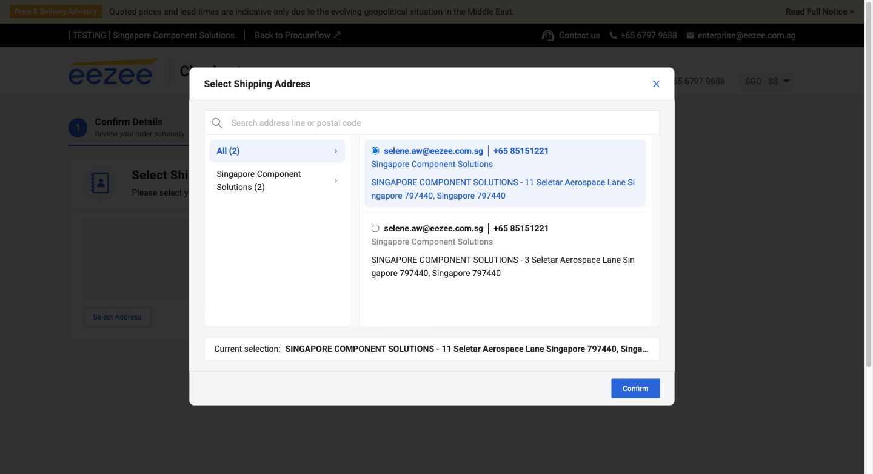Click the 11 Seletar Aerospace Lane address text
The width and height of the screenshot is (873, 474).
coord(503,189)
